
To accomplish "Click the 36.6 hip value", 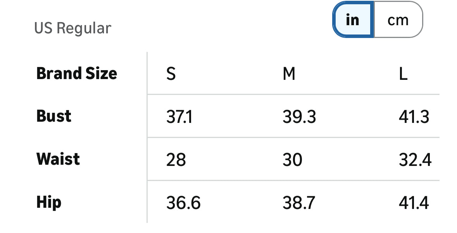I will click(x=183, y=203).
